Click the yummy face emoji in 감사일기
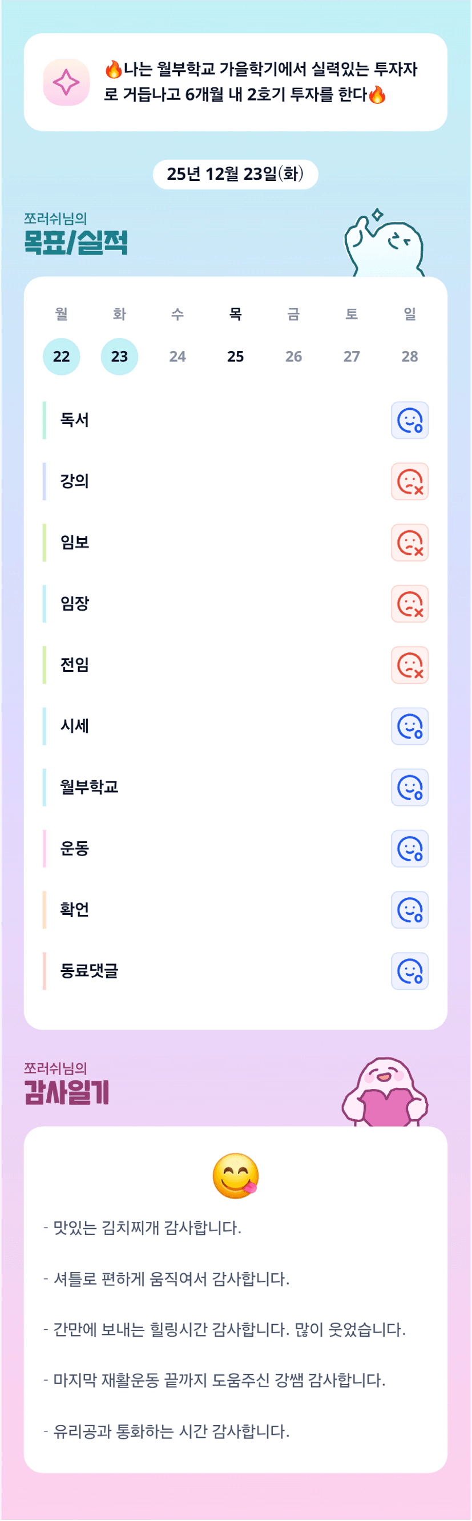The width and height of the screenshot is (472, 1521). pos(235,1176)
